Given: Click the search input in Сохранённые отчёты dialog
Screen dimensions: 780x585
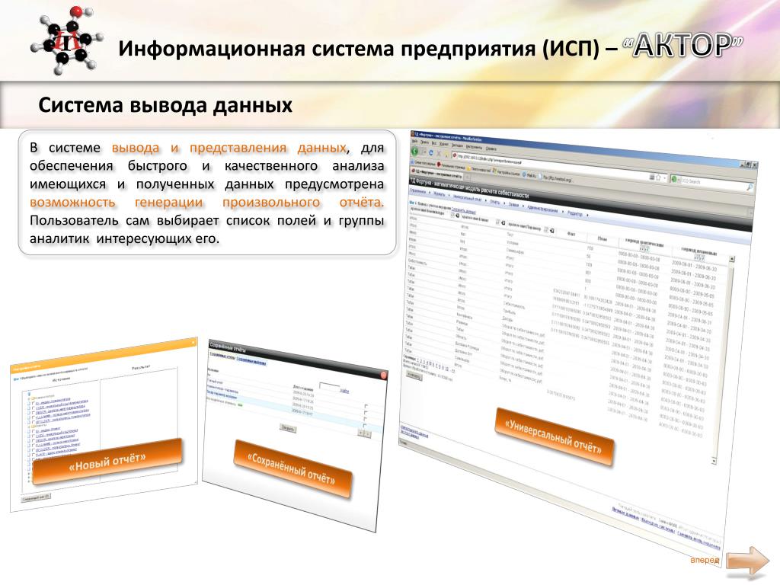Looking at the screenshot, I should (329, 386).
